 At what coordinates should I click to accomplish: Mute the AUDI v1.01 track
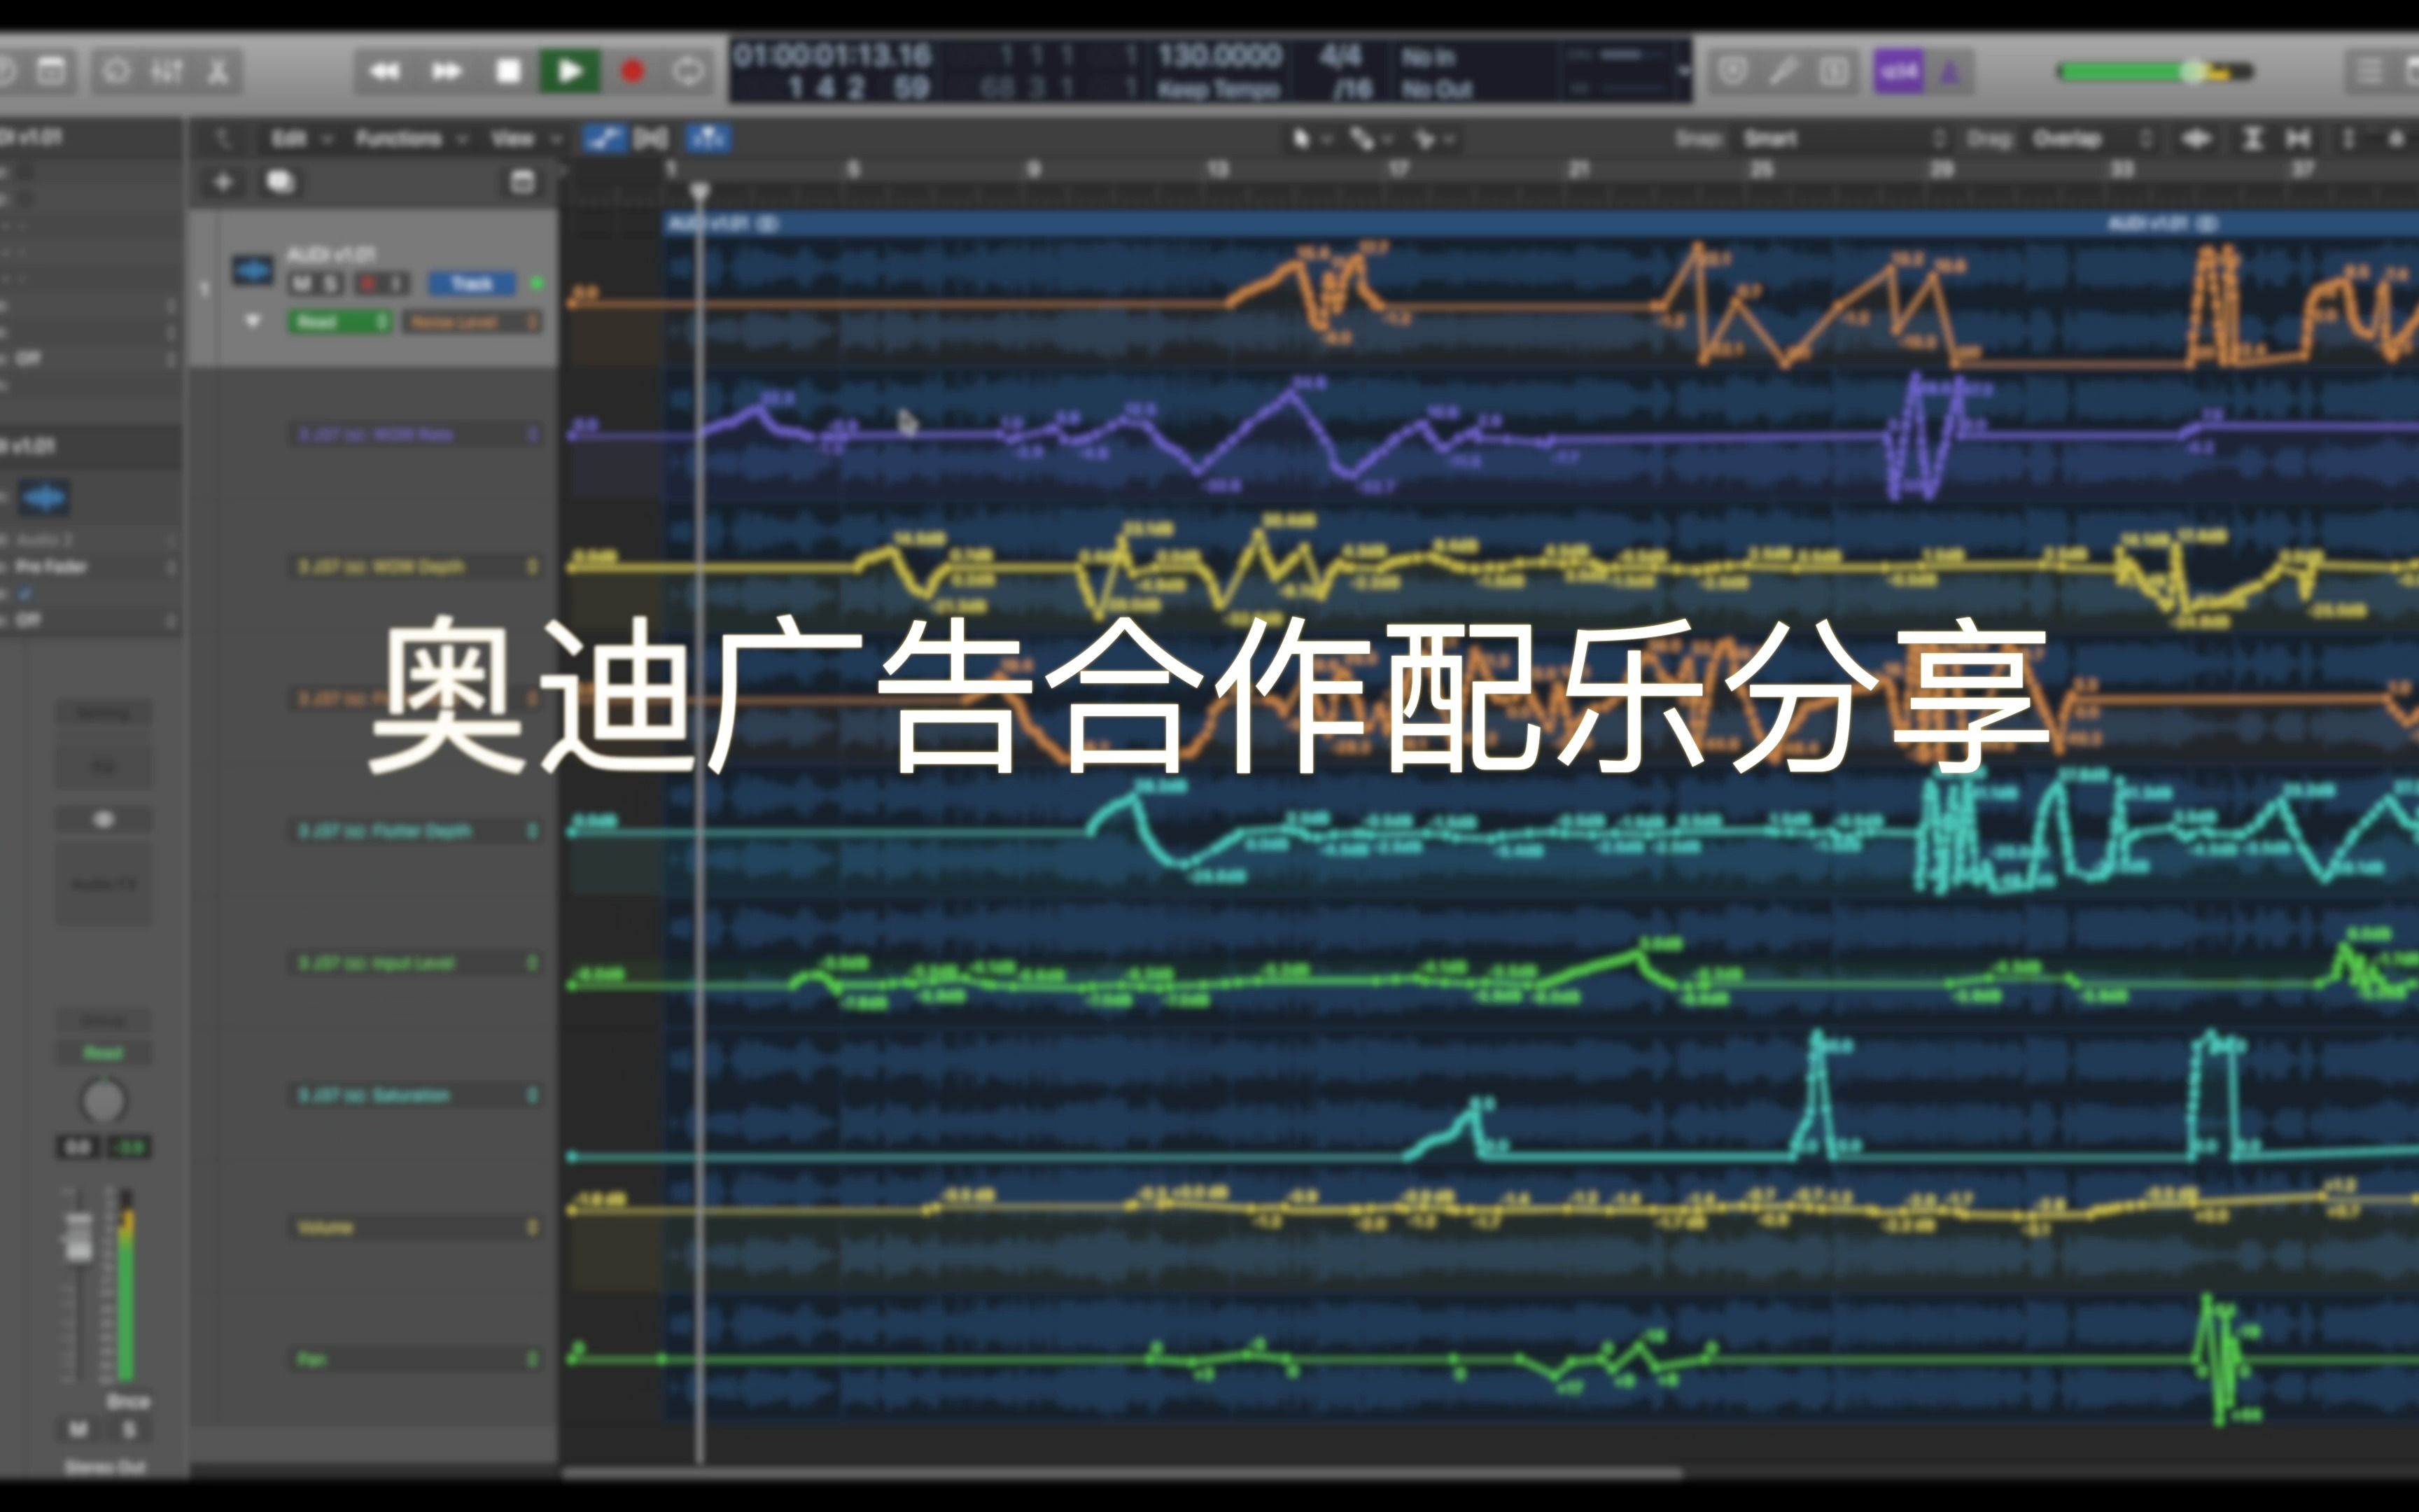coord(302,285)
